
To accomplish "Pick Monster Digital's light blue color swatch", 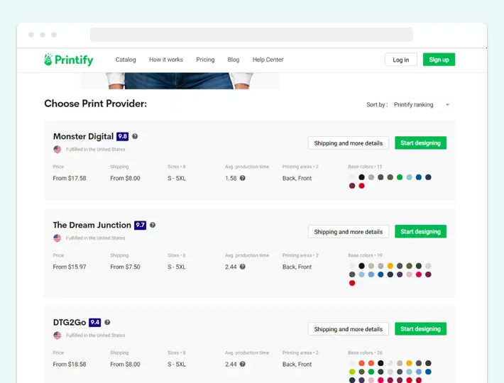I will tap(409, 177).
